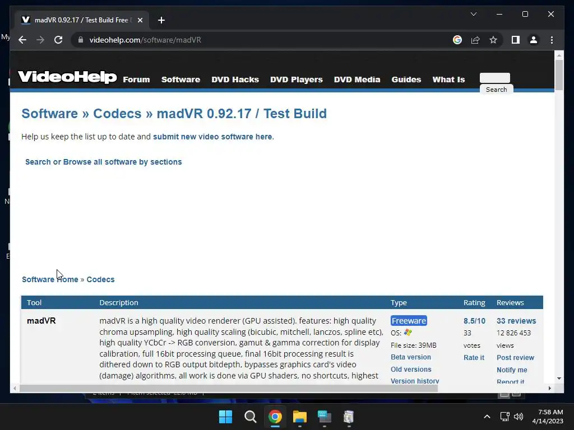Click the network status tray icon
Viewport: 574px width, 430px height.
(x=505, y=417)
